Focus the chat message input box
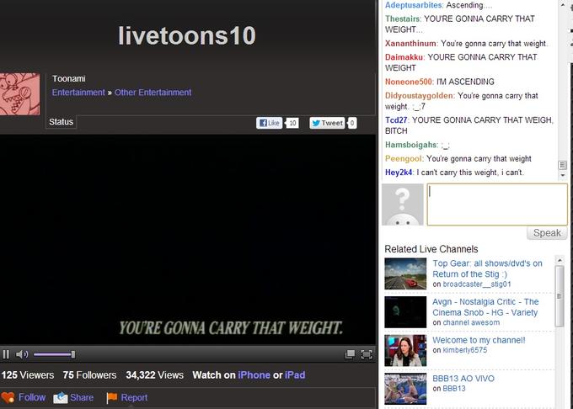This screenshot has width=573, height=409. tap(497, 204)
